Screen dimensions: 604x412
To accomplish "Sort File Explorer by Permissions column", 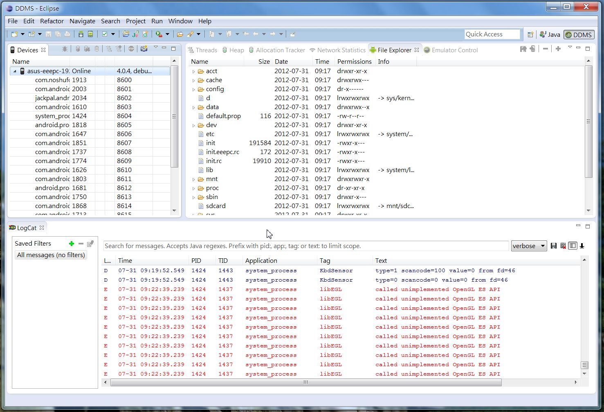I will click(354, 62).
